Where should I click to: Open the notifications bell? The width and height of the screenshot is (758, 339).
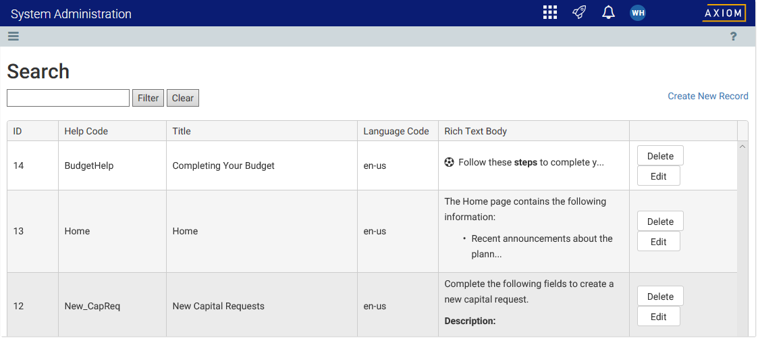click(608, 13)
